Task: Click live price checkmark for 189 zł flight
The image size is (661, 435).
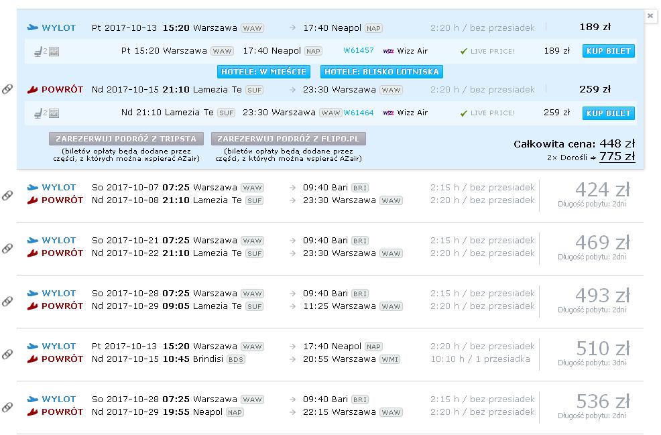Action: click(x=464, y=52)
